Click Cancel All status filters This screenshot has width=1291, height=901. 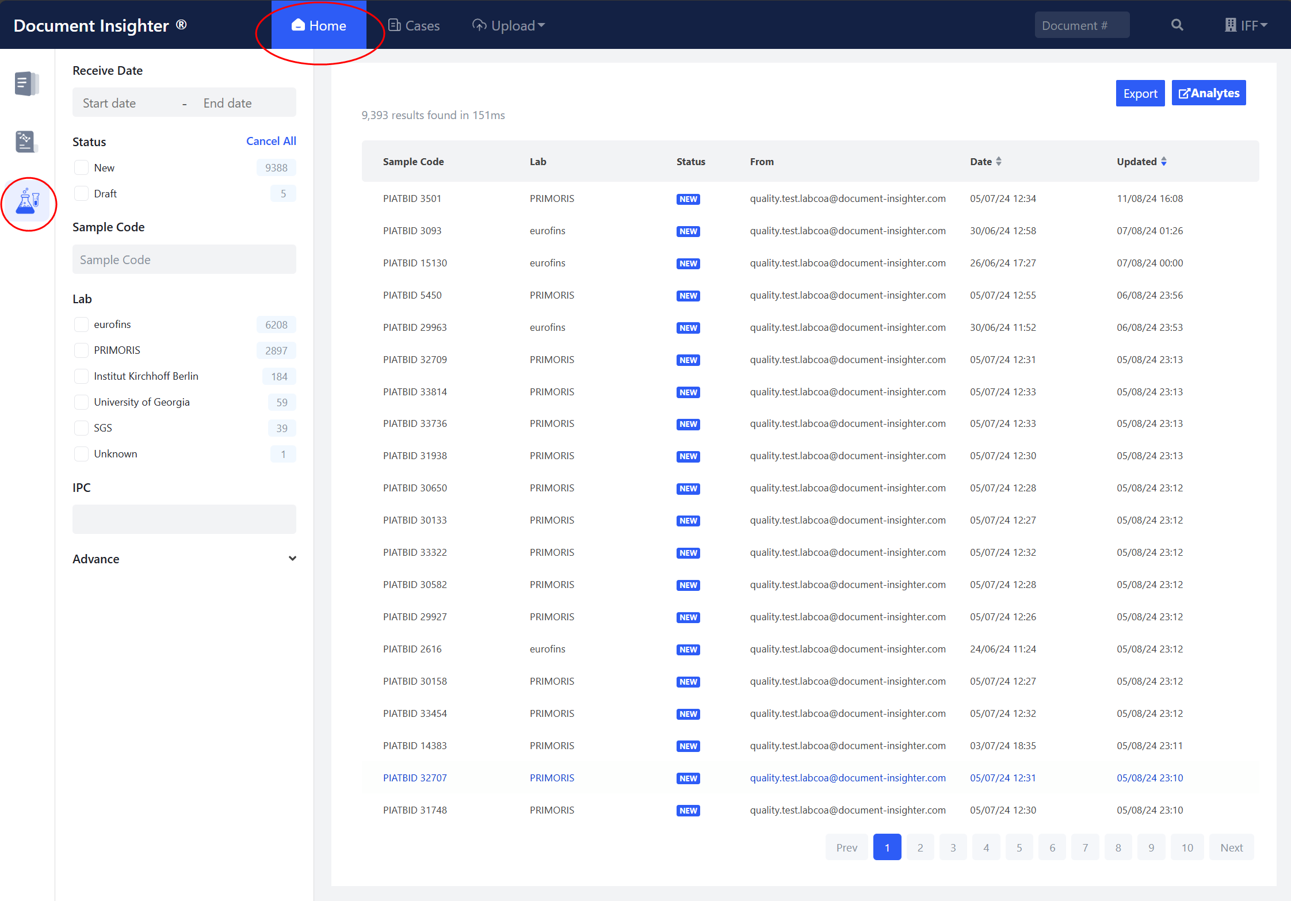271,141
